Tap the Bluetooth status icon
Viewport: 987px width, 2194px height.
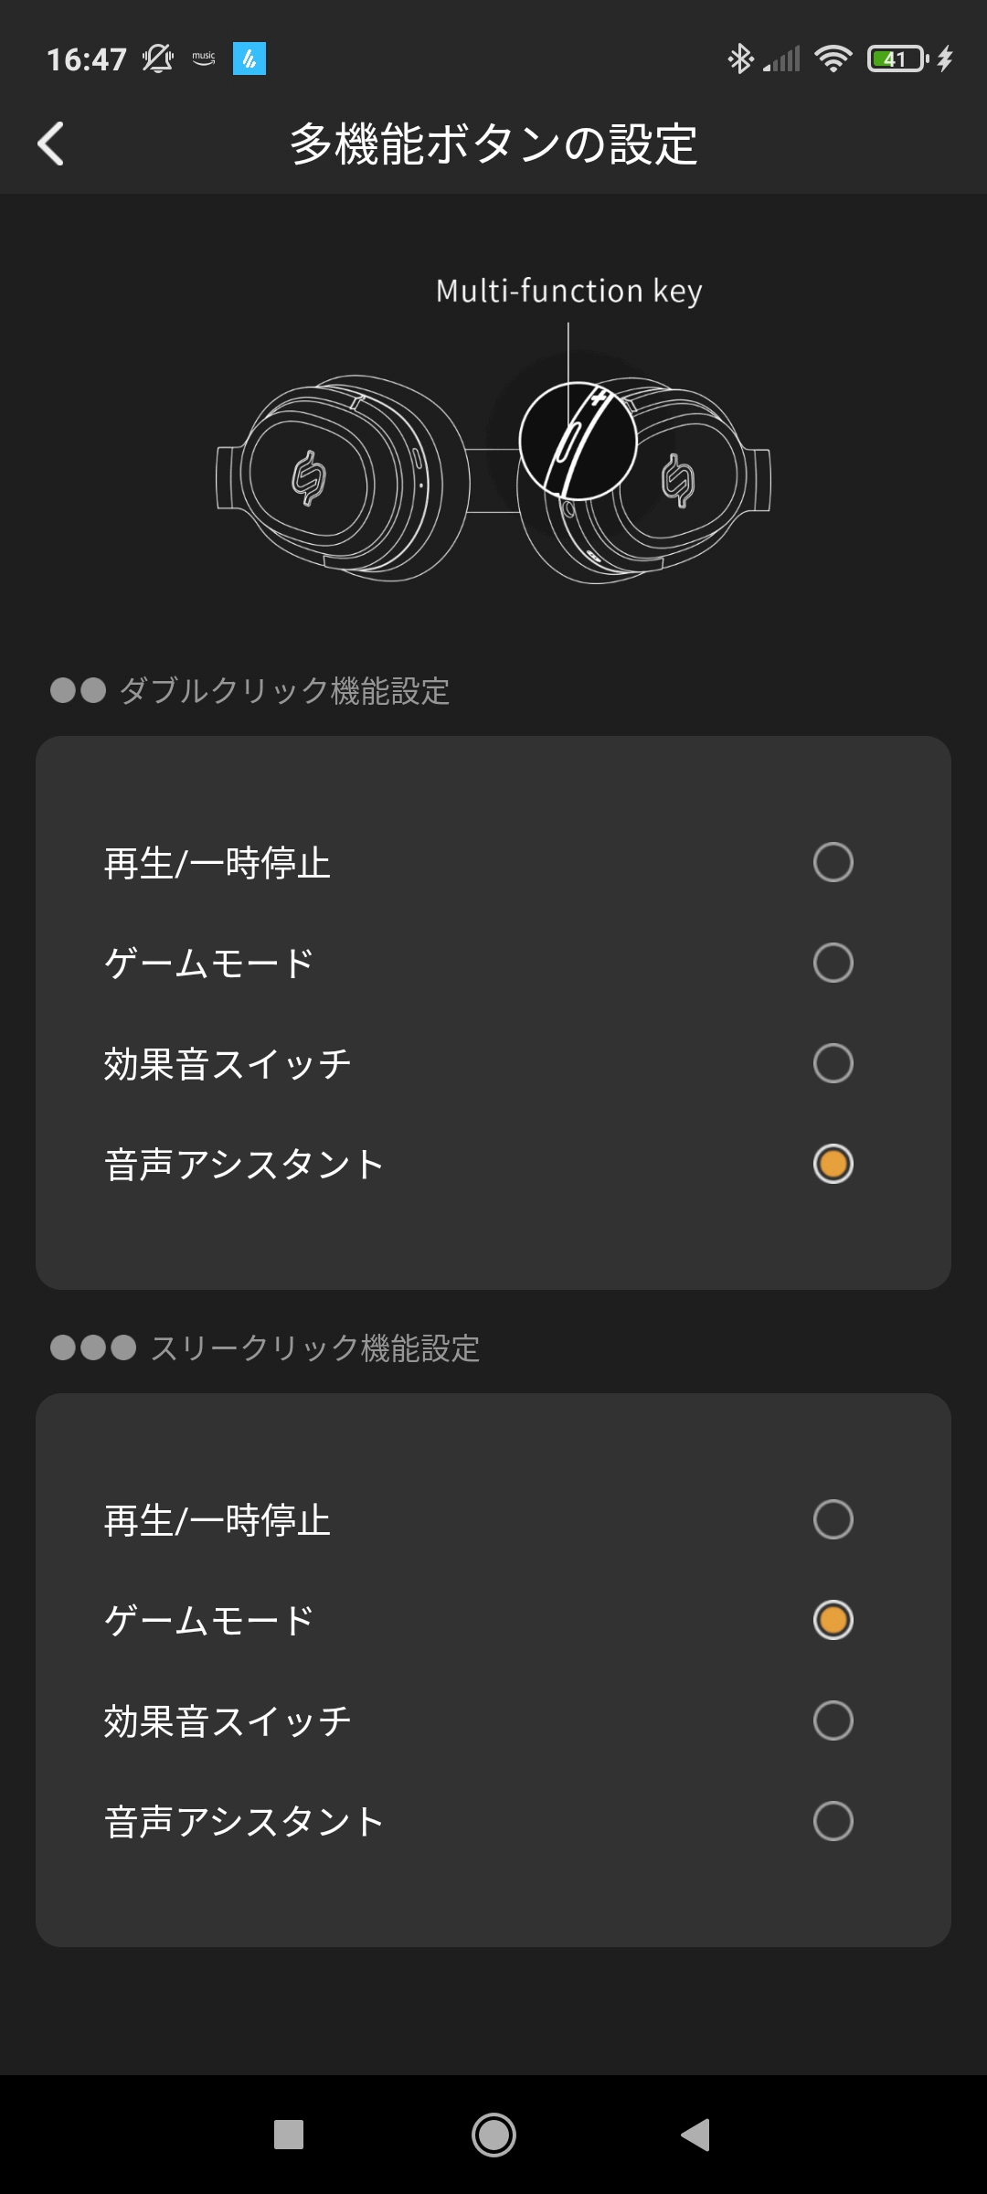pos(739,59)
